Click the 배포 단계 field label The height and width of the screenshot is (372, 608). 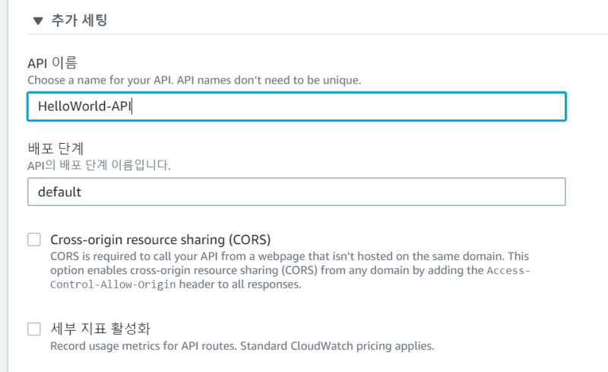(x=53, y=148)
